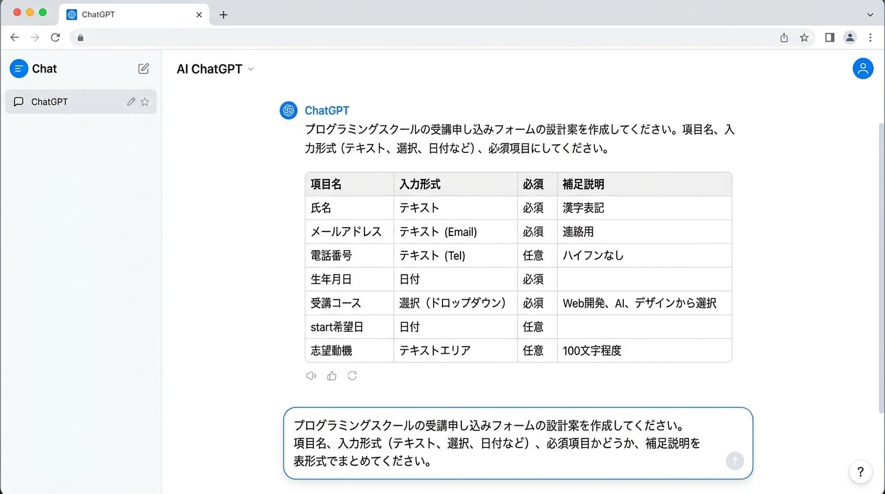The width and height of the screenshot is (885, 494).
Task: Focus the message input text box
Action: coord(508,443)
